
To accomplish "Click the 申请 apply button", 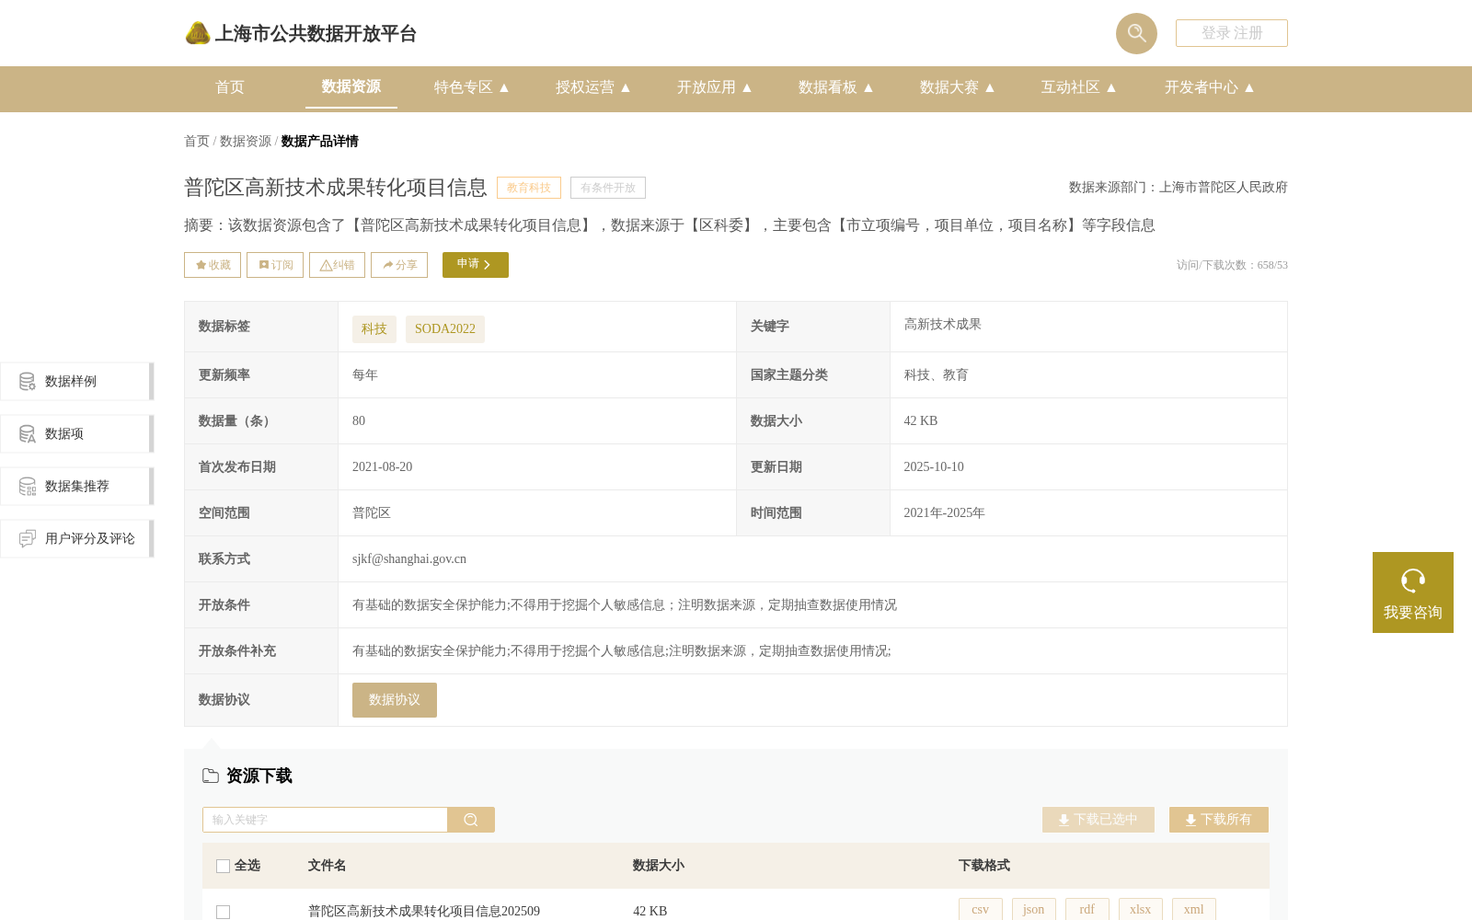I will click(476, 265).
